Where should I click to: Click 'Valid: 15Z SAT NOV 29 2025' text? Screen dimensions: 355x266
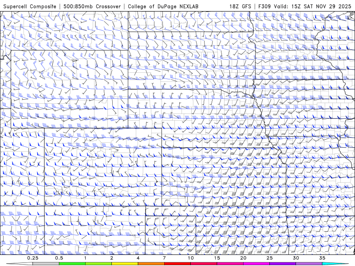click(x=312, y=6)
